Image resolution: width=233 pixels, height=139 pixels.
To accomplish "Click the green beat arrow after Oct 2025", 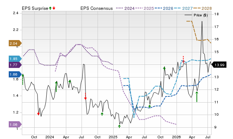I will 164,68.
